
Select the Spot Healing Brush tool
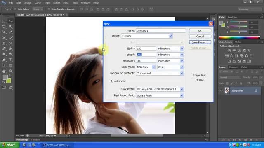pyautogui.click(x=4, y=38)
